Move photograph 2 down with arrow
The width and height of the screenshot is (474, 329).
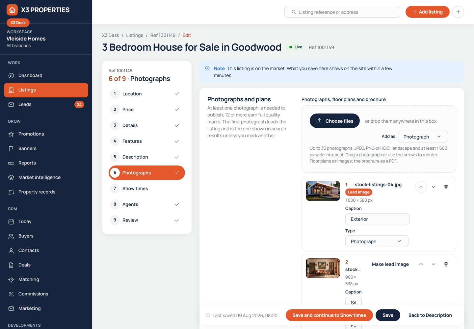coord(434,264)
